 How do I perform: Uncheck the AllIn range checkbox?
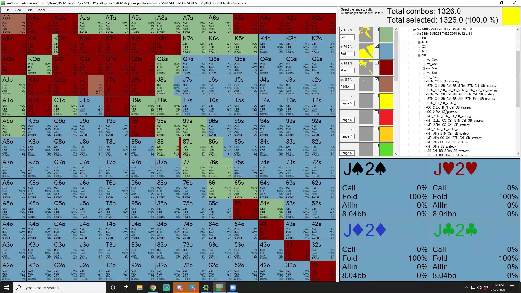click(x=377, y=63)
